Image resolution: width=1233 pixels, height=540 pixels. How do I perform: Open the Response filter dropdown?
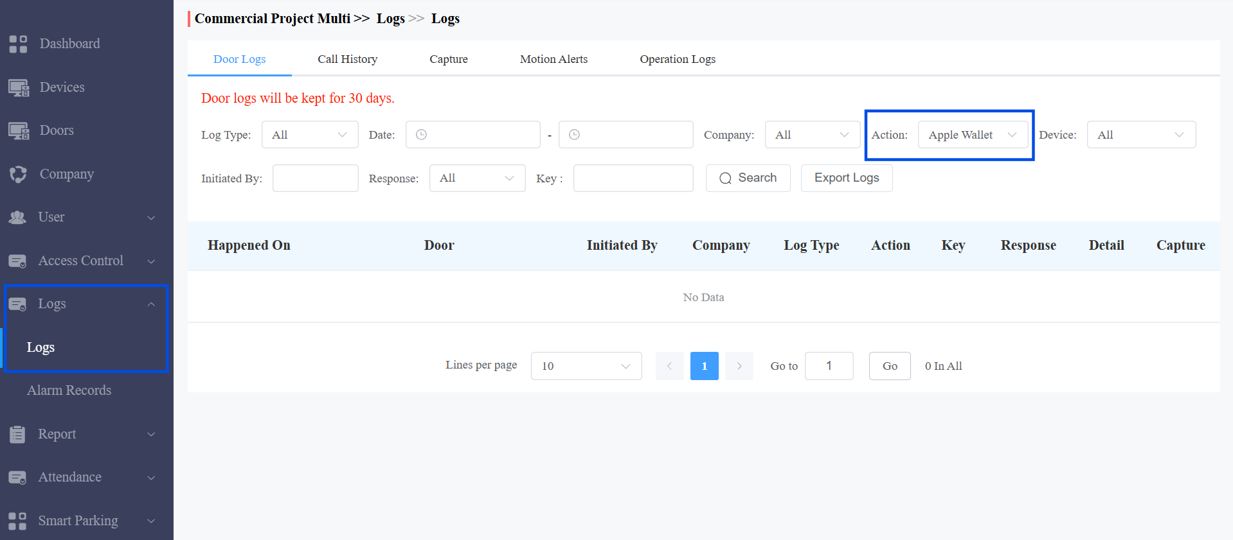(478, 179)
